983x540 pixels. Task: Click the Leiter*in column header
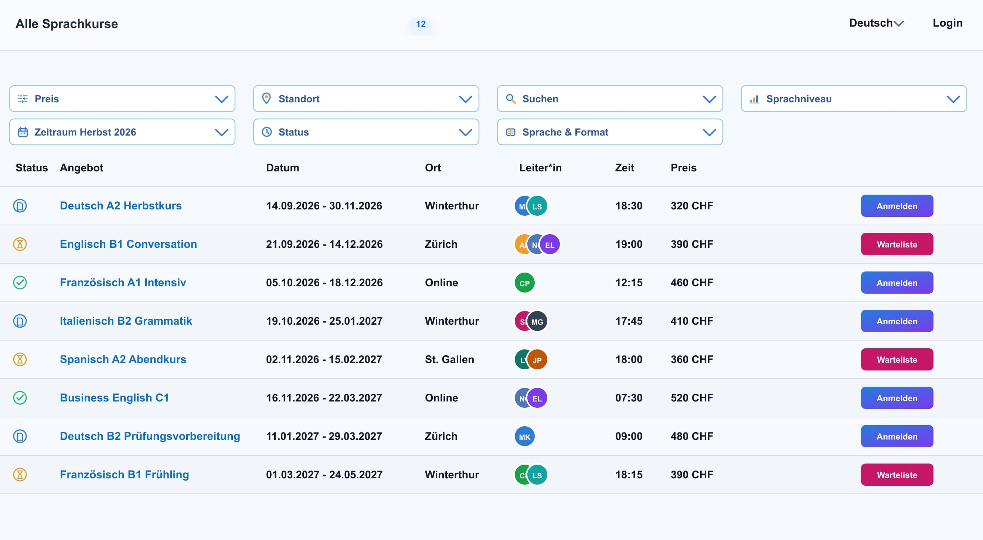point(540,168)
